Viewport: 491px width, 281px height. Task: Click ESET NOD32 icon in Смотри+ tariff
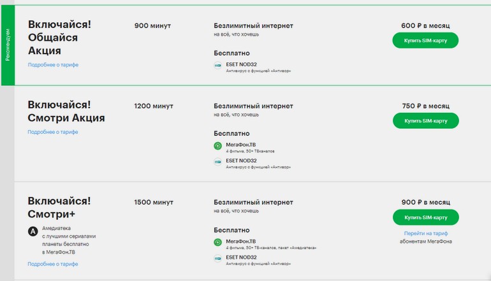tap(217, 258)
